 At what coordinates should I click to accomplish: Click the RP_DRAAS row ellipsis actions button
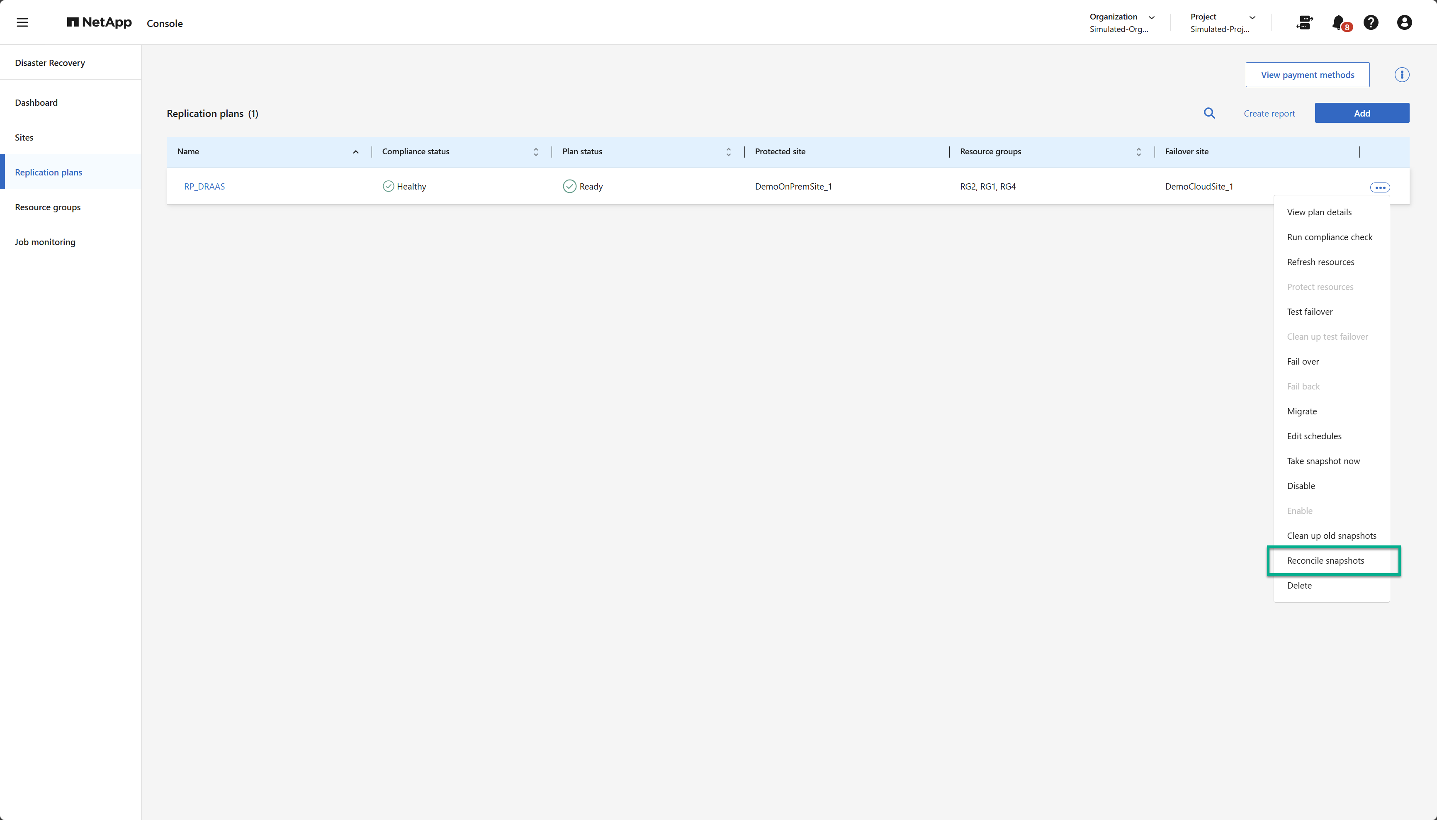1380,187
